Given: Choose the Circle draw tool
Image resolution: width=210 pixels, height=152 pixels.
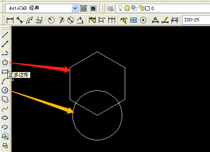Looking at the screenshot, I should pyautogui.click(x=5, y=90).
